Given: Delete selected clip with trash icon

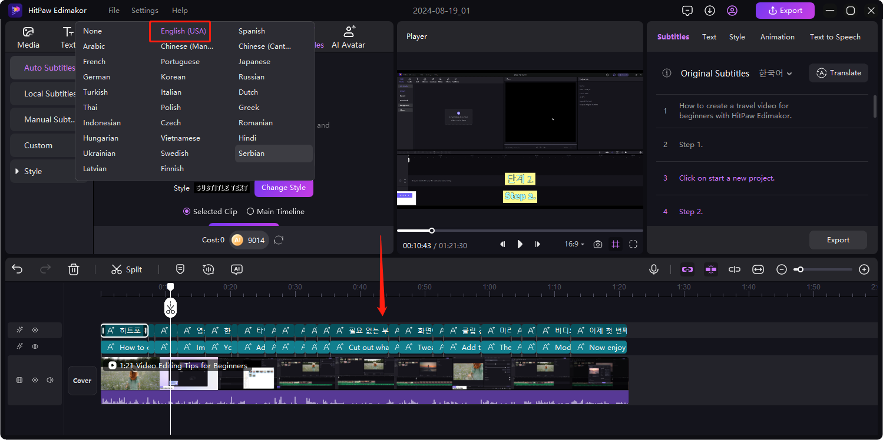Looking at the screenshot, I should [x=74, y=269].
